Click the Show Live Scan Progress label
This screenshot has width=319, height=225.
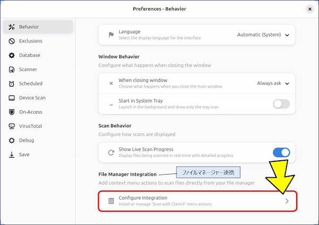pyautogui.click(x=146, y=149)
